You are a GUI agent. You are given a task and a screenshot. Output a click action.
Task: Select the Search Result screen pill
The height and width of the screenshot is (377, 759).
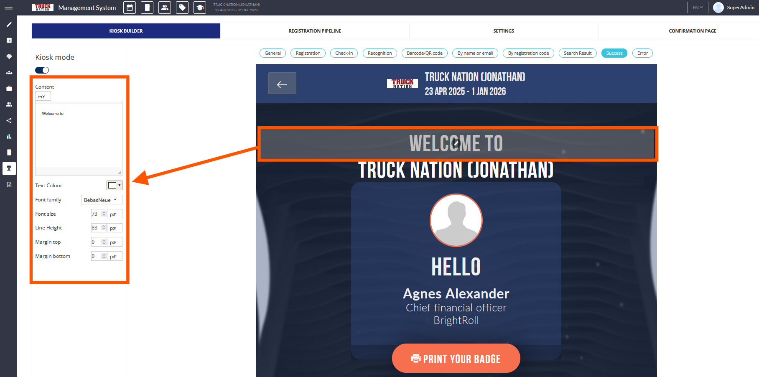tap(577, 53)
